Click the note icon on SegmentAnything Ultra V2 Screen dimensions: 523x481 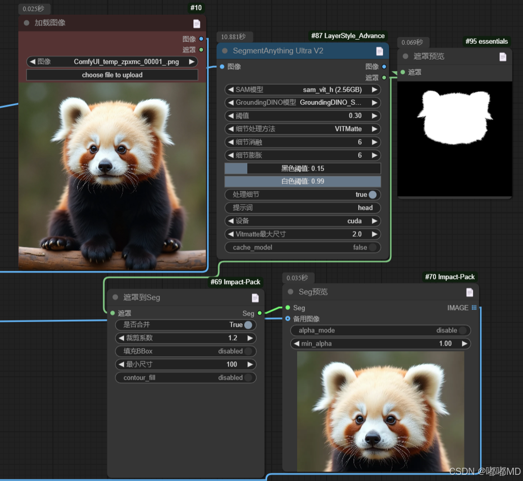[x=380, y=51]
